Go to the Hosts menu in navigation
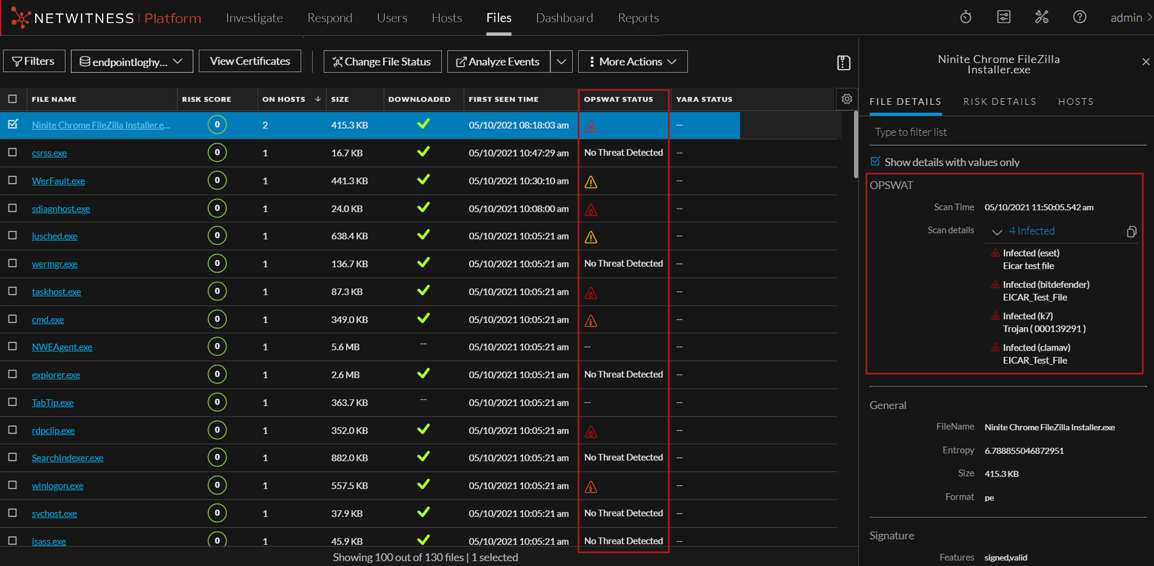 pyautogui.click(x=446, y=18)
